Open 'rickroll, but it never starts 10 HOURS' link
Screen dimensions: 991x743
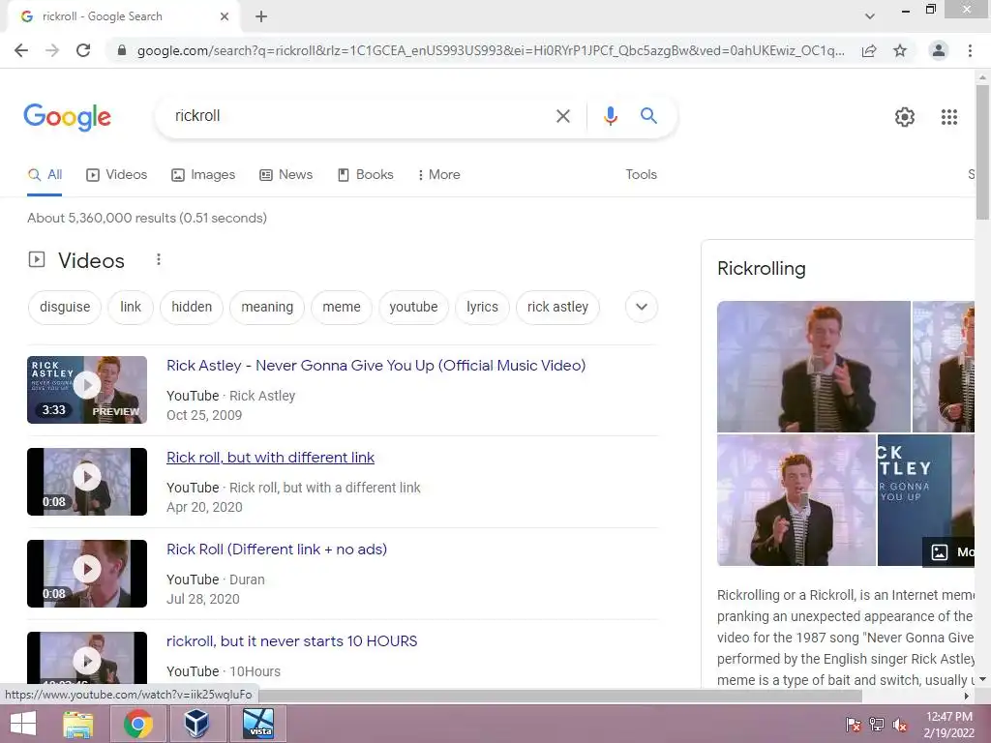click(x=292, y=641)
